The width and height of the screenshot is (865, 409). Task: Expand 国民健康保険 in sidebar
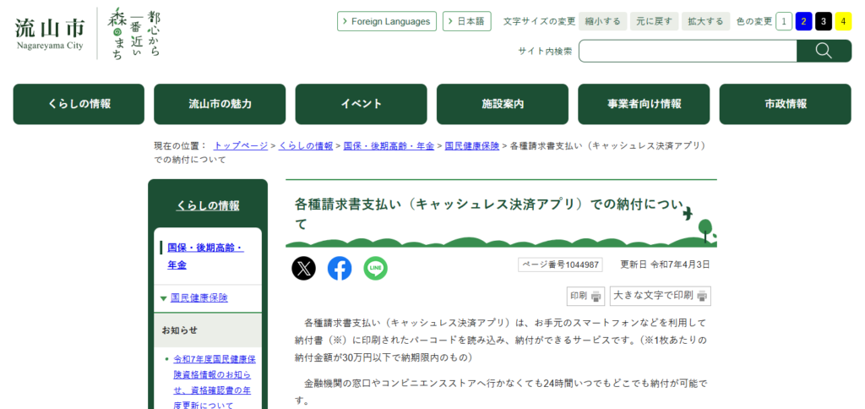199,297
